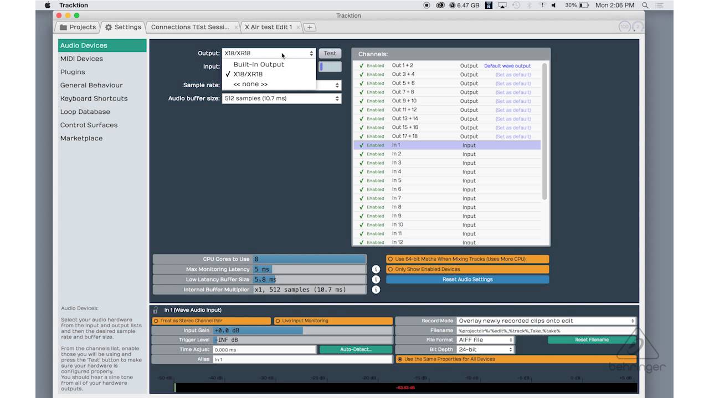Open the File Format AIFF dropdown
Screen dimensions: 709x398
point(486,340)
